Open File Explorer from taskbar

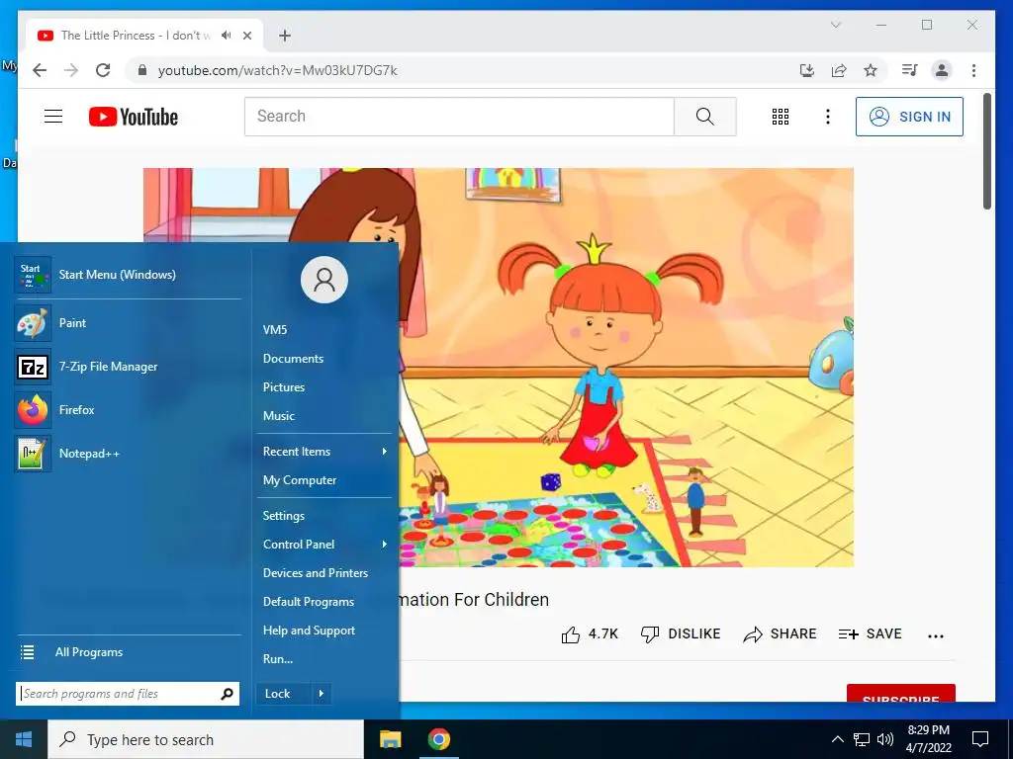click(390, 739)
